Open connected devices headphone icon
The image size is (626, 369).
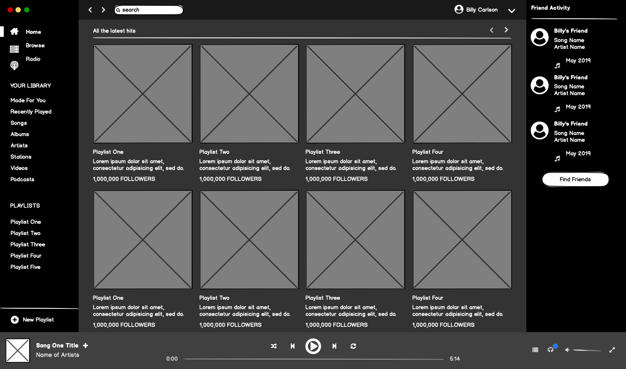click(x=550, y=350)
